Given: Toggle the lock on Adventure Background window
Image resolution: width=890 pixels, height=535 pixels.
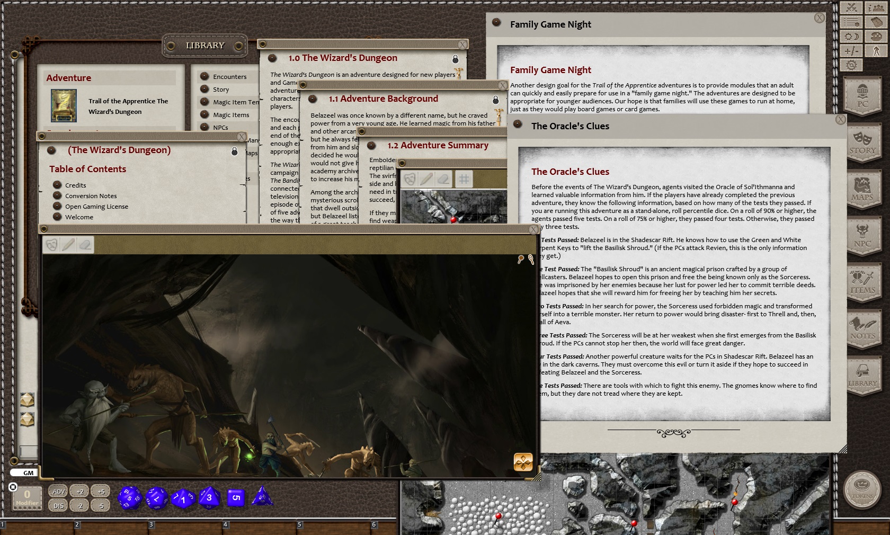Looking at the screenshot, I should pyautogui.click(x=495, y=99).
